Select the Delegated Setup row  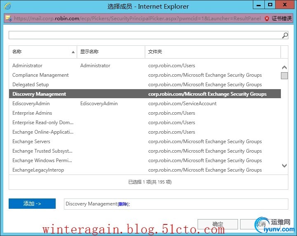pos(145,85)
